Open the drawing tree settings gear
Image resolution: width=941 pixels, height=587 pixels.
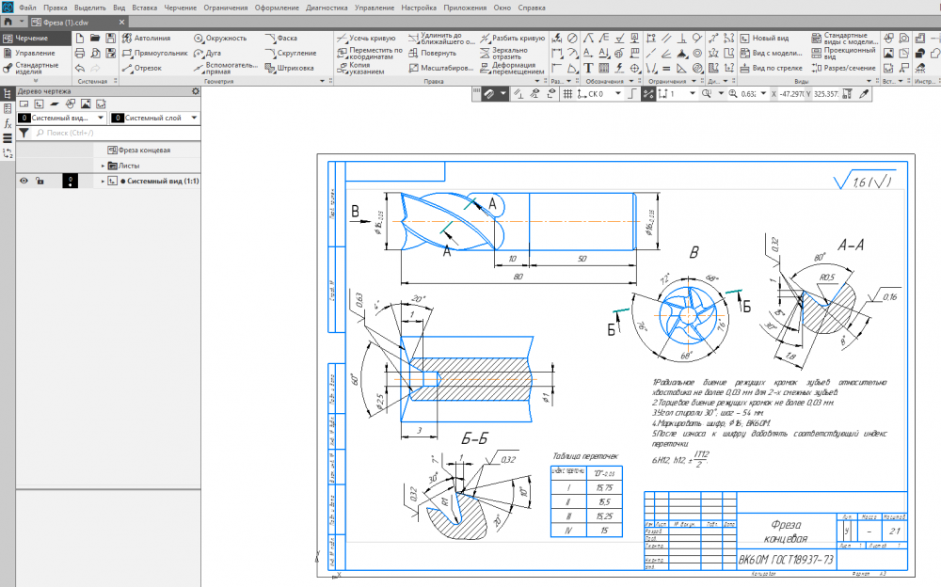coord(196,91)
